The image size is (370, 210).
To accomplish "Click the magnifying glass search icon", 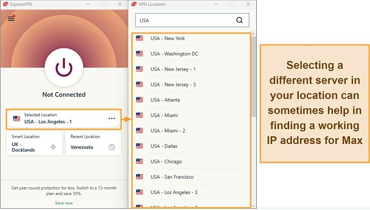I will coord(239,20).
